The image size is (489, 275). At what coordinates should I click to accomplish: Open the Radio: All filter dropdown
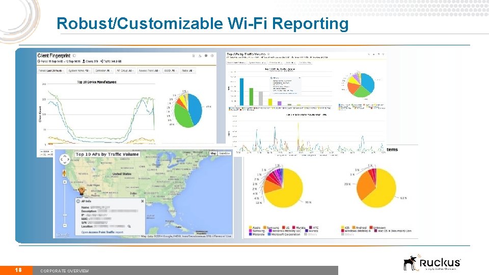188,71
